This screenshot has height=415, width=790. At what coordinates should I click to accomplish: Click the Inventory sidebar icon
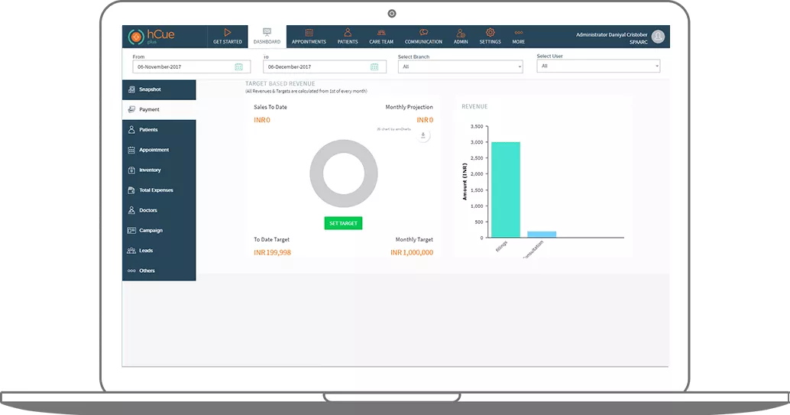(x=131, y=170)
